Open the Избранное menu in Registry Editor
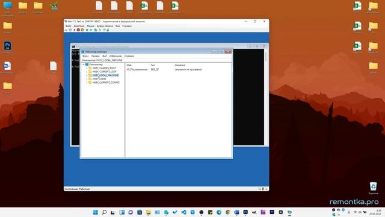 click(x=115, y=56)
